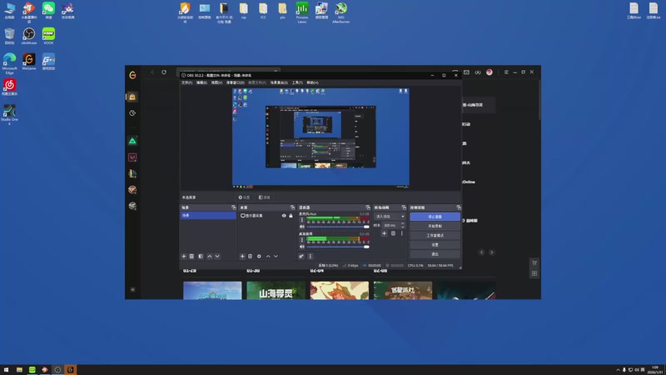Pop out the Controls dock using its float icon
Viewport: 666px width, 375px height.
(x=459, y=207)
